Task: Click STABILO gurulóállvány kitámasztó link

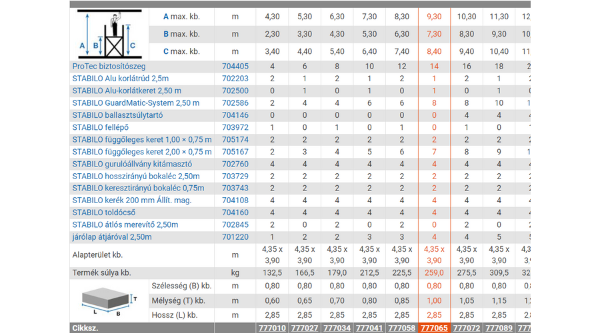Action: click(132, 164)
